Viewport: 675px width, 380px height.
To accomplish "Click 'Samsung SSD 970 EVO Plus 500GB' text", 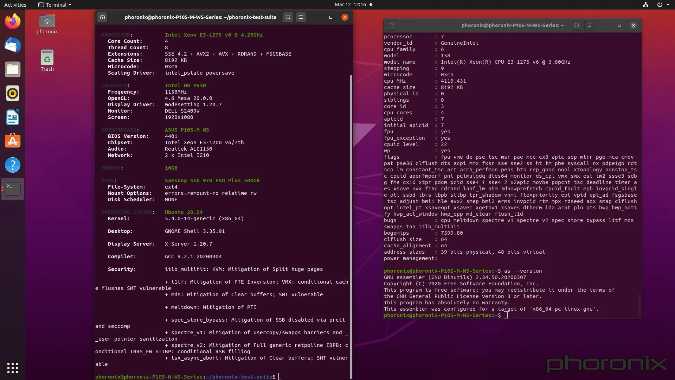I will click(212, 180).
